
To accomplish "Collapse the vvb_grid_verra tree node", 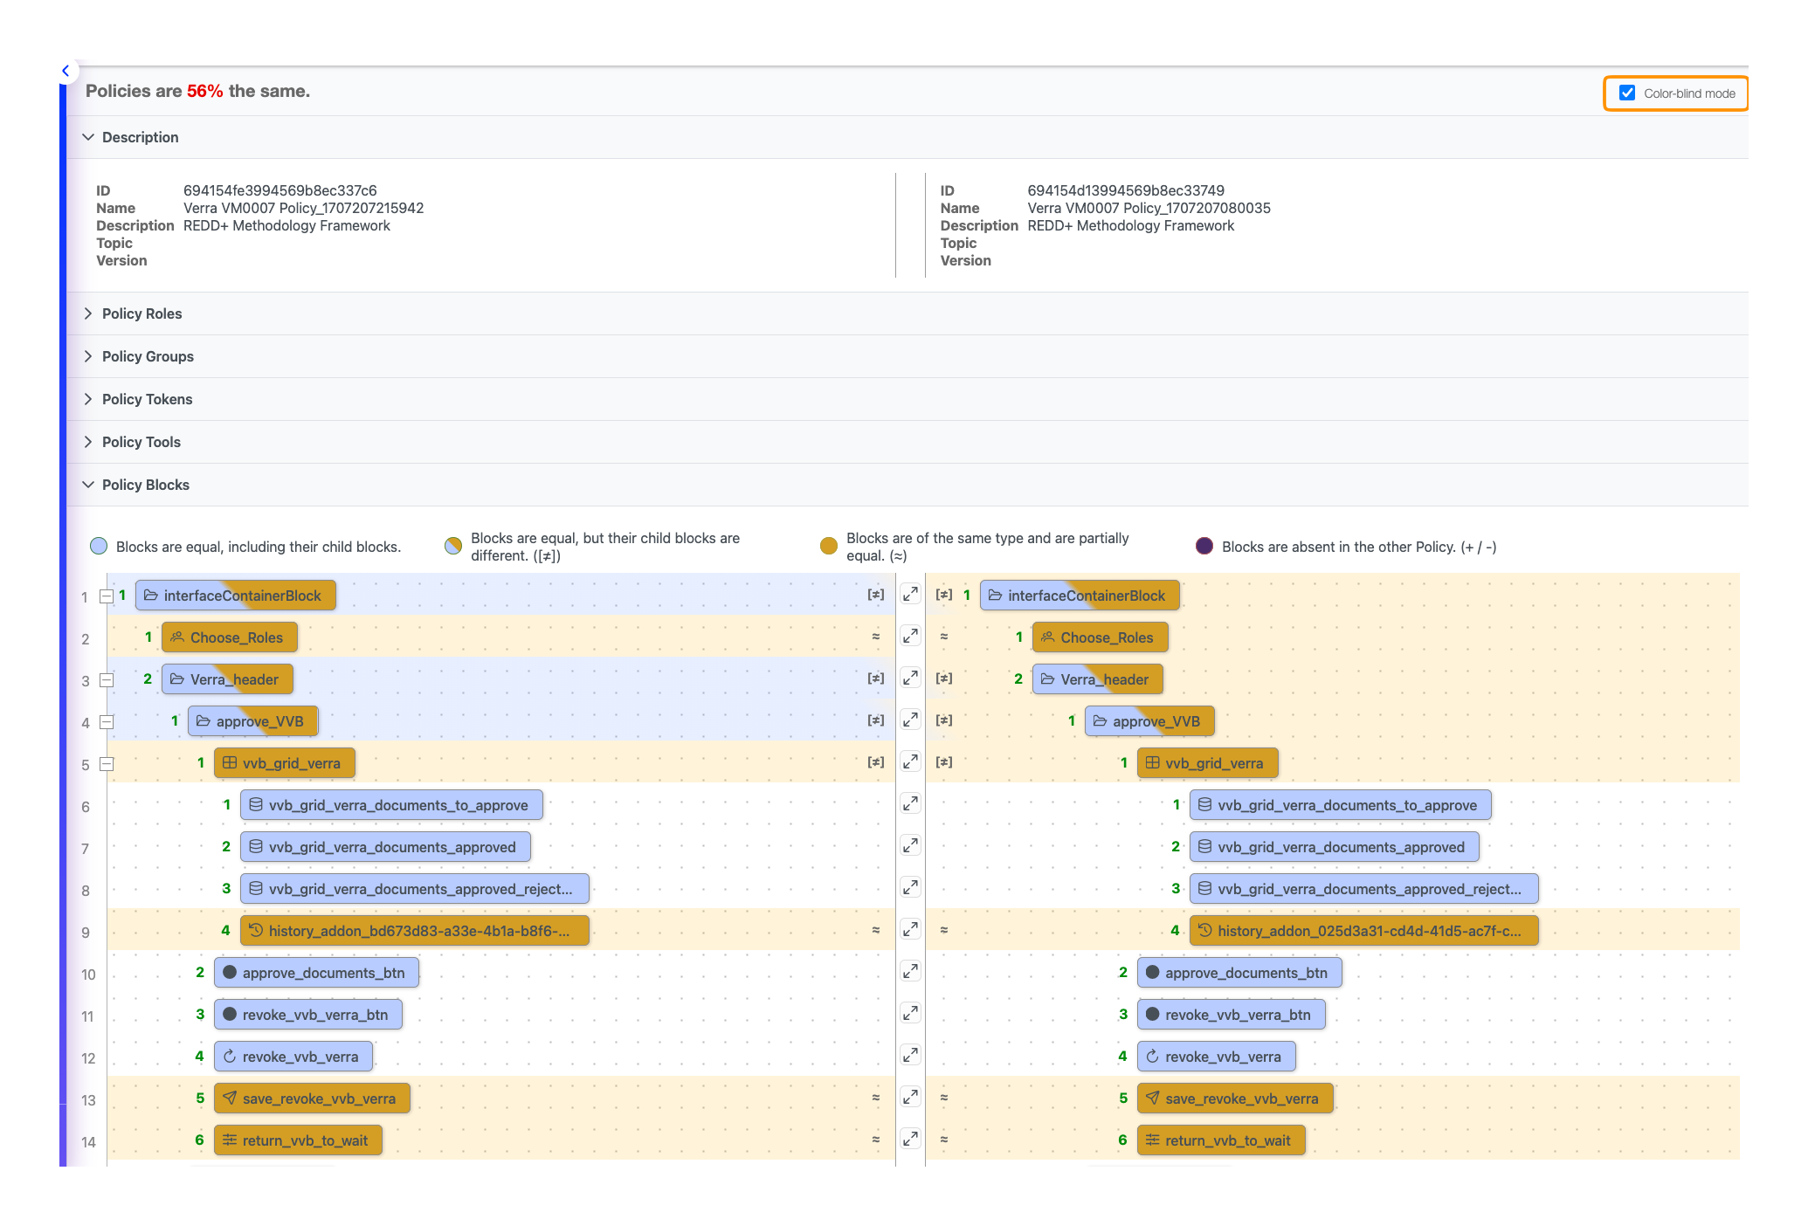I will [x=107, y=765].
